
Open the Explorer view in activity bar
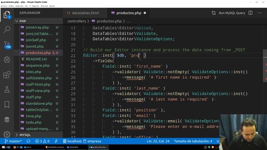click(x=7, y=15)
